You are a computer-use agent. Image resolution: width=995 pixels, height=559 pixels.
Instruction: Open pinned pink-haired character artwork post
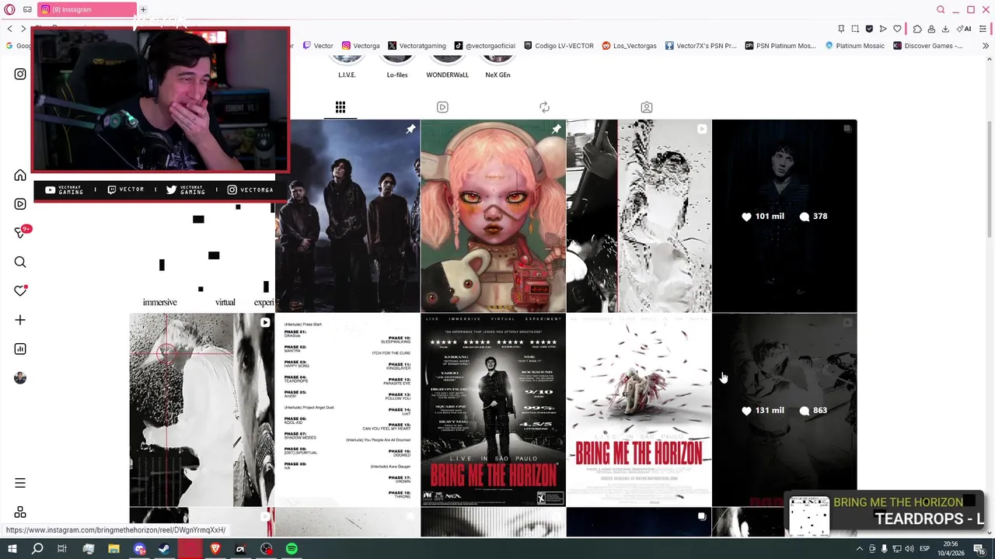click(494, 216)
